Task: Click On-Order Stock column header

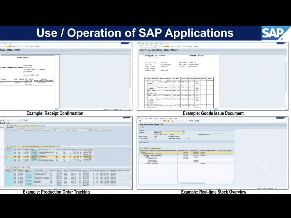Action: tap(221, 151)
